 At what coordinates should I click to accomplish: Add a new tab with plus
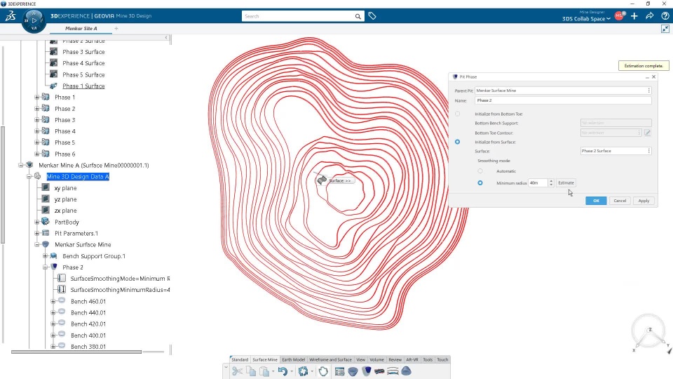pos(116,28)
